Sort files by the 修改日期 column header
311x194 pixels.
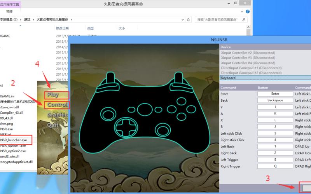point(62,28)
